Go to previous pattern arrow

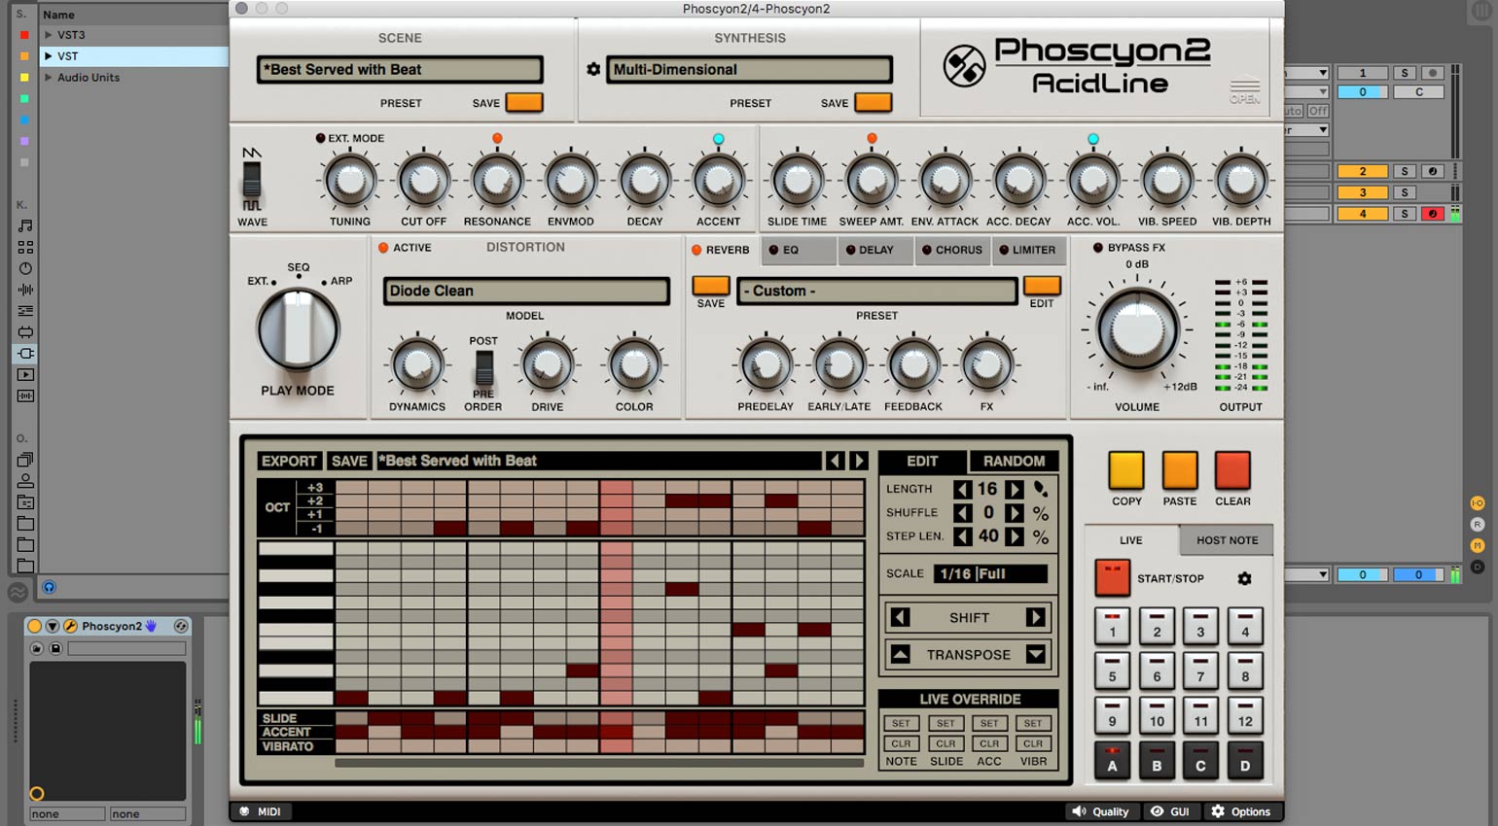(x=835, y=461)
